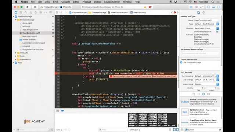Open the Debug navigator
Viewport: 235px width, 132px height.
[x=41, y=12]
